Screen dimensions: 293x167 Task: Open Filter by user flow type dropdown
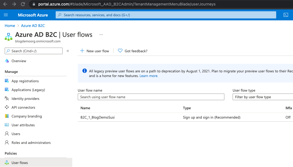pyautogui.click(x=262, y=97)
